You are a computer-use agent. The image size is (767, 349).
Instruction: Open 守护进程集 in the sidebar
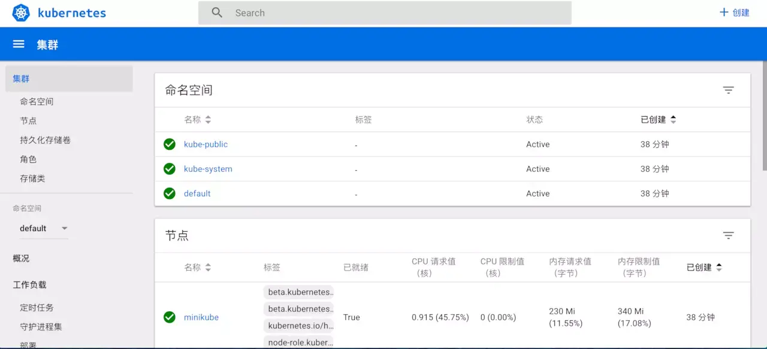click(x=41, y=327)
